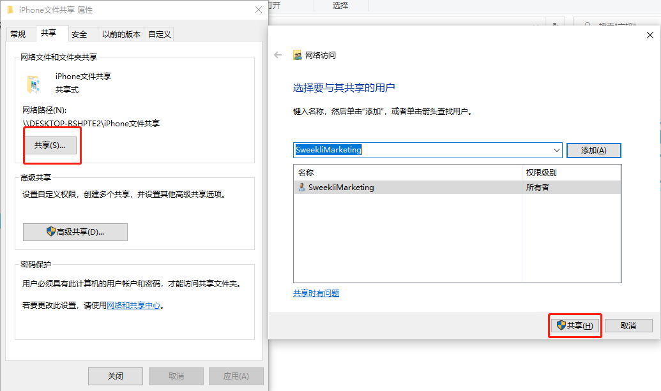Image resolution: width=661 pixels, height=391 pixels.
Task: Open the user selection dropdown arrow
Action: (554, 150)
